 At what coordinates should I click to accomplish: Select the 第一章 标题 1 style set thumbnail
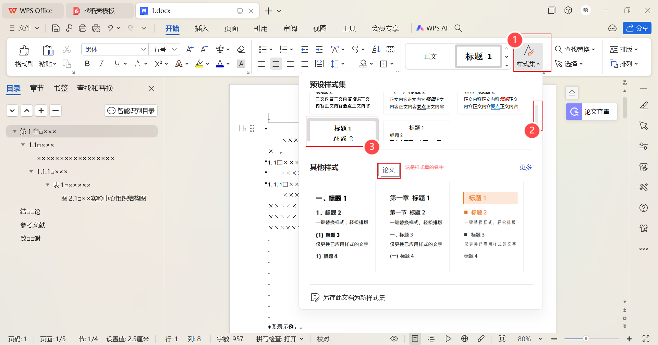(417, 227)
